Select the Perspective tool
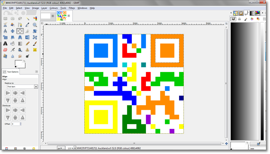Image resolution: width=270 pixels, height=154 pixels. pos(20,37)
